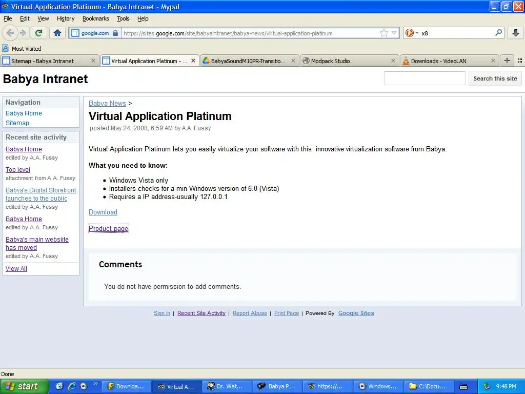Close the Downloads - VideoLAN tab
The height and width of the screenshot is (394, 525).
click(493, 61)
